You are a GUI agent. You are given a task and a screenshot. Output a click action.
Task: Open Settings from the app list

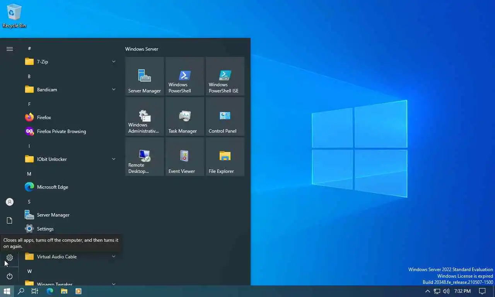tap(70, 229)
